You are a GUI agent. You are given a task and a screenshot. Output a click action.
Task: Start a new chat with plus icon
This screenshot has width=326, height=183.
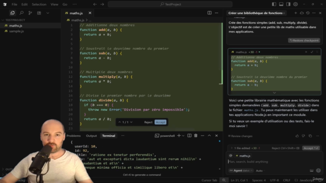point(295,13)
